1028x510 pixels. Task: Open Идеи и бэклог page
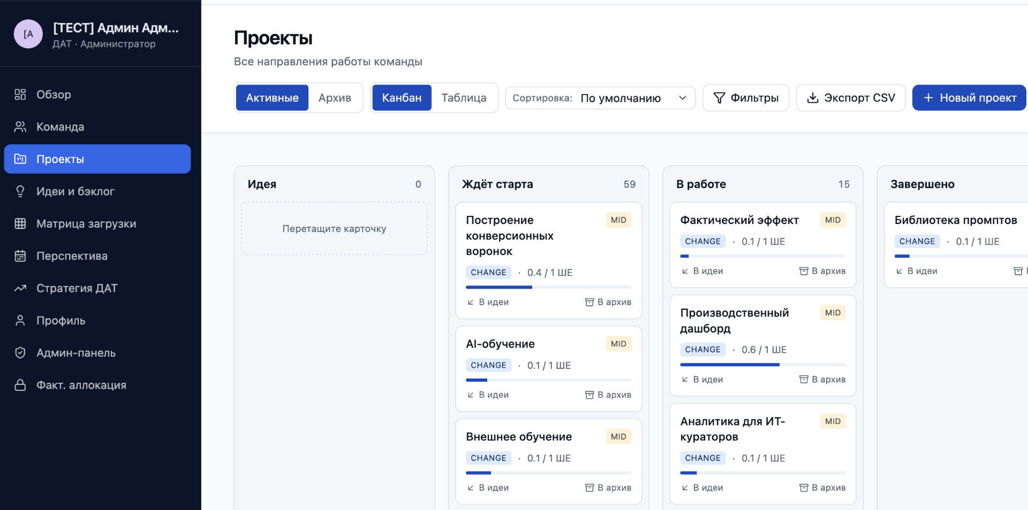coord(97,191)
